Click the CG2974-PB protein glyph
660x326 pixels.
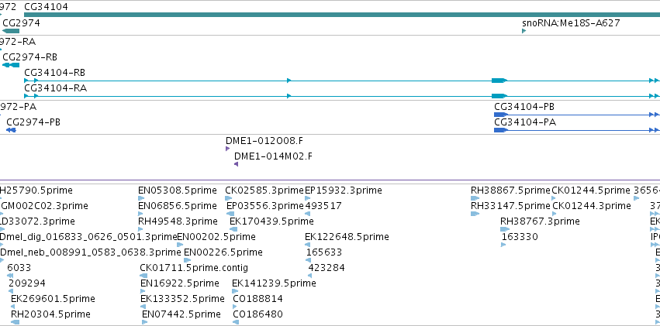coord(11,130)
